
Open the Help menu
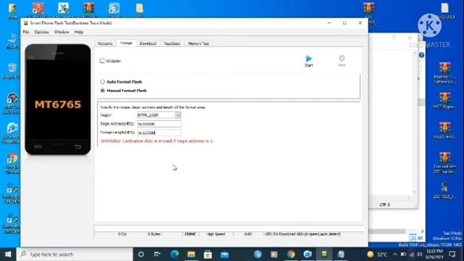pos(79,32)
